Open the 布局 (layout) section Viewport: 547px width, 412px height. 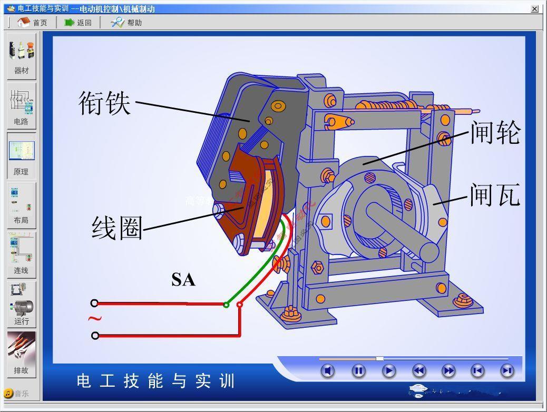pyautogui.click(x=21, y=205)
